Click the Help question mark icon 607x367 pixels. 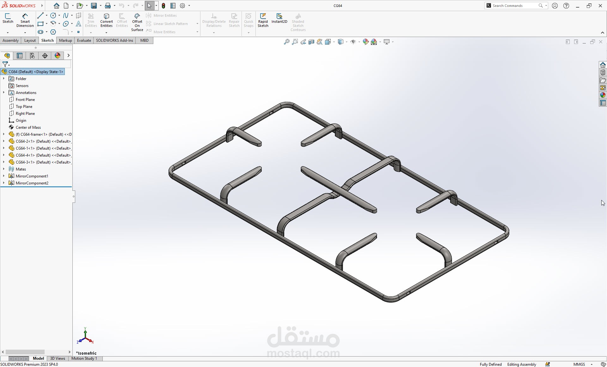pyautogui.click(x=566, y=6)
